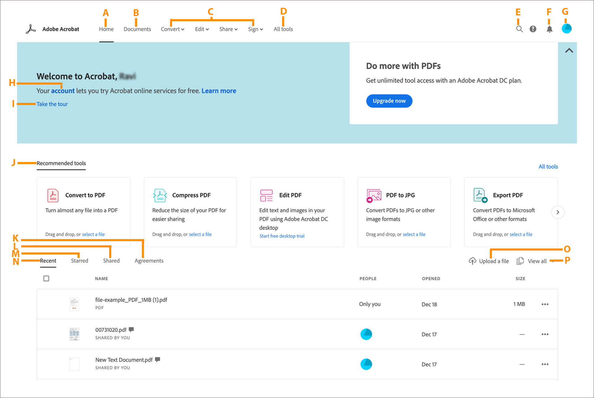Click Dec 18 opened date
594x398 pixels.
tap(429, 304)
